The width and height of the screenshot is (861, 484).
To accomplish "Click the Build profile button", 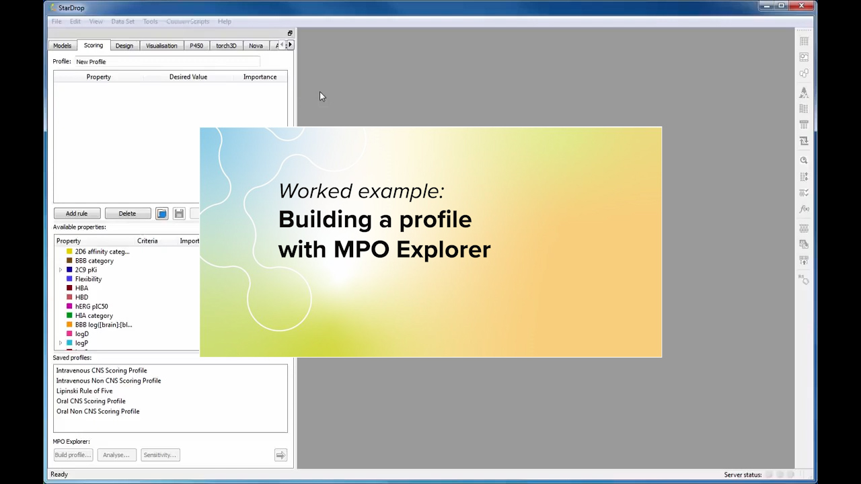I will pos(72,455).
